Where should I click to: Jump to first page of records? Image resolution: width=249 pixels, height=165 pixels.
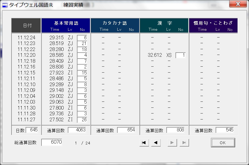point(144,143)
